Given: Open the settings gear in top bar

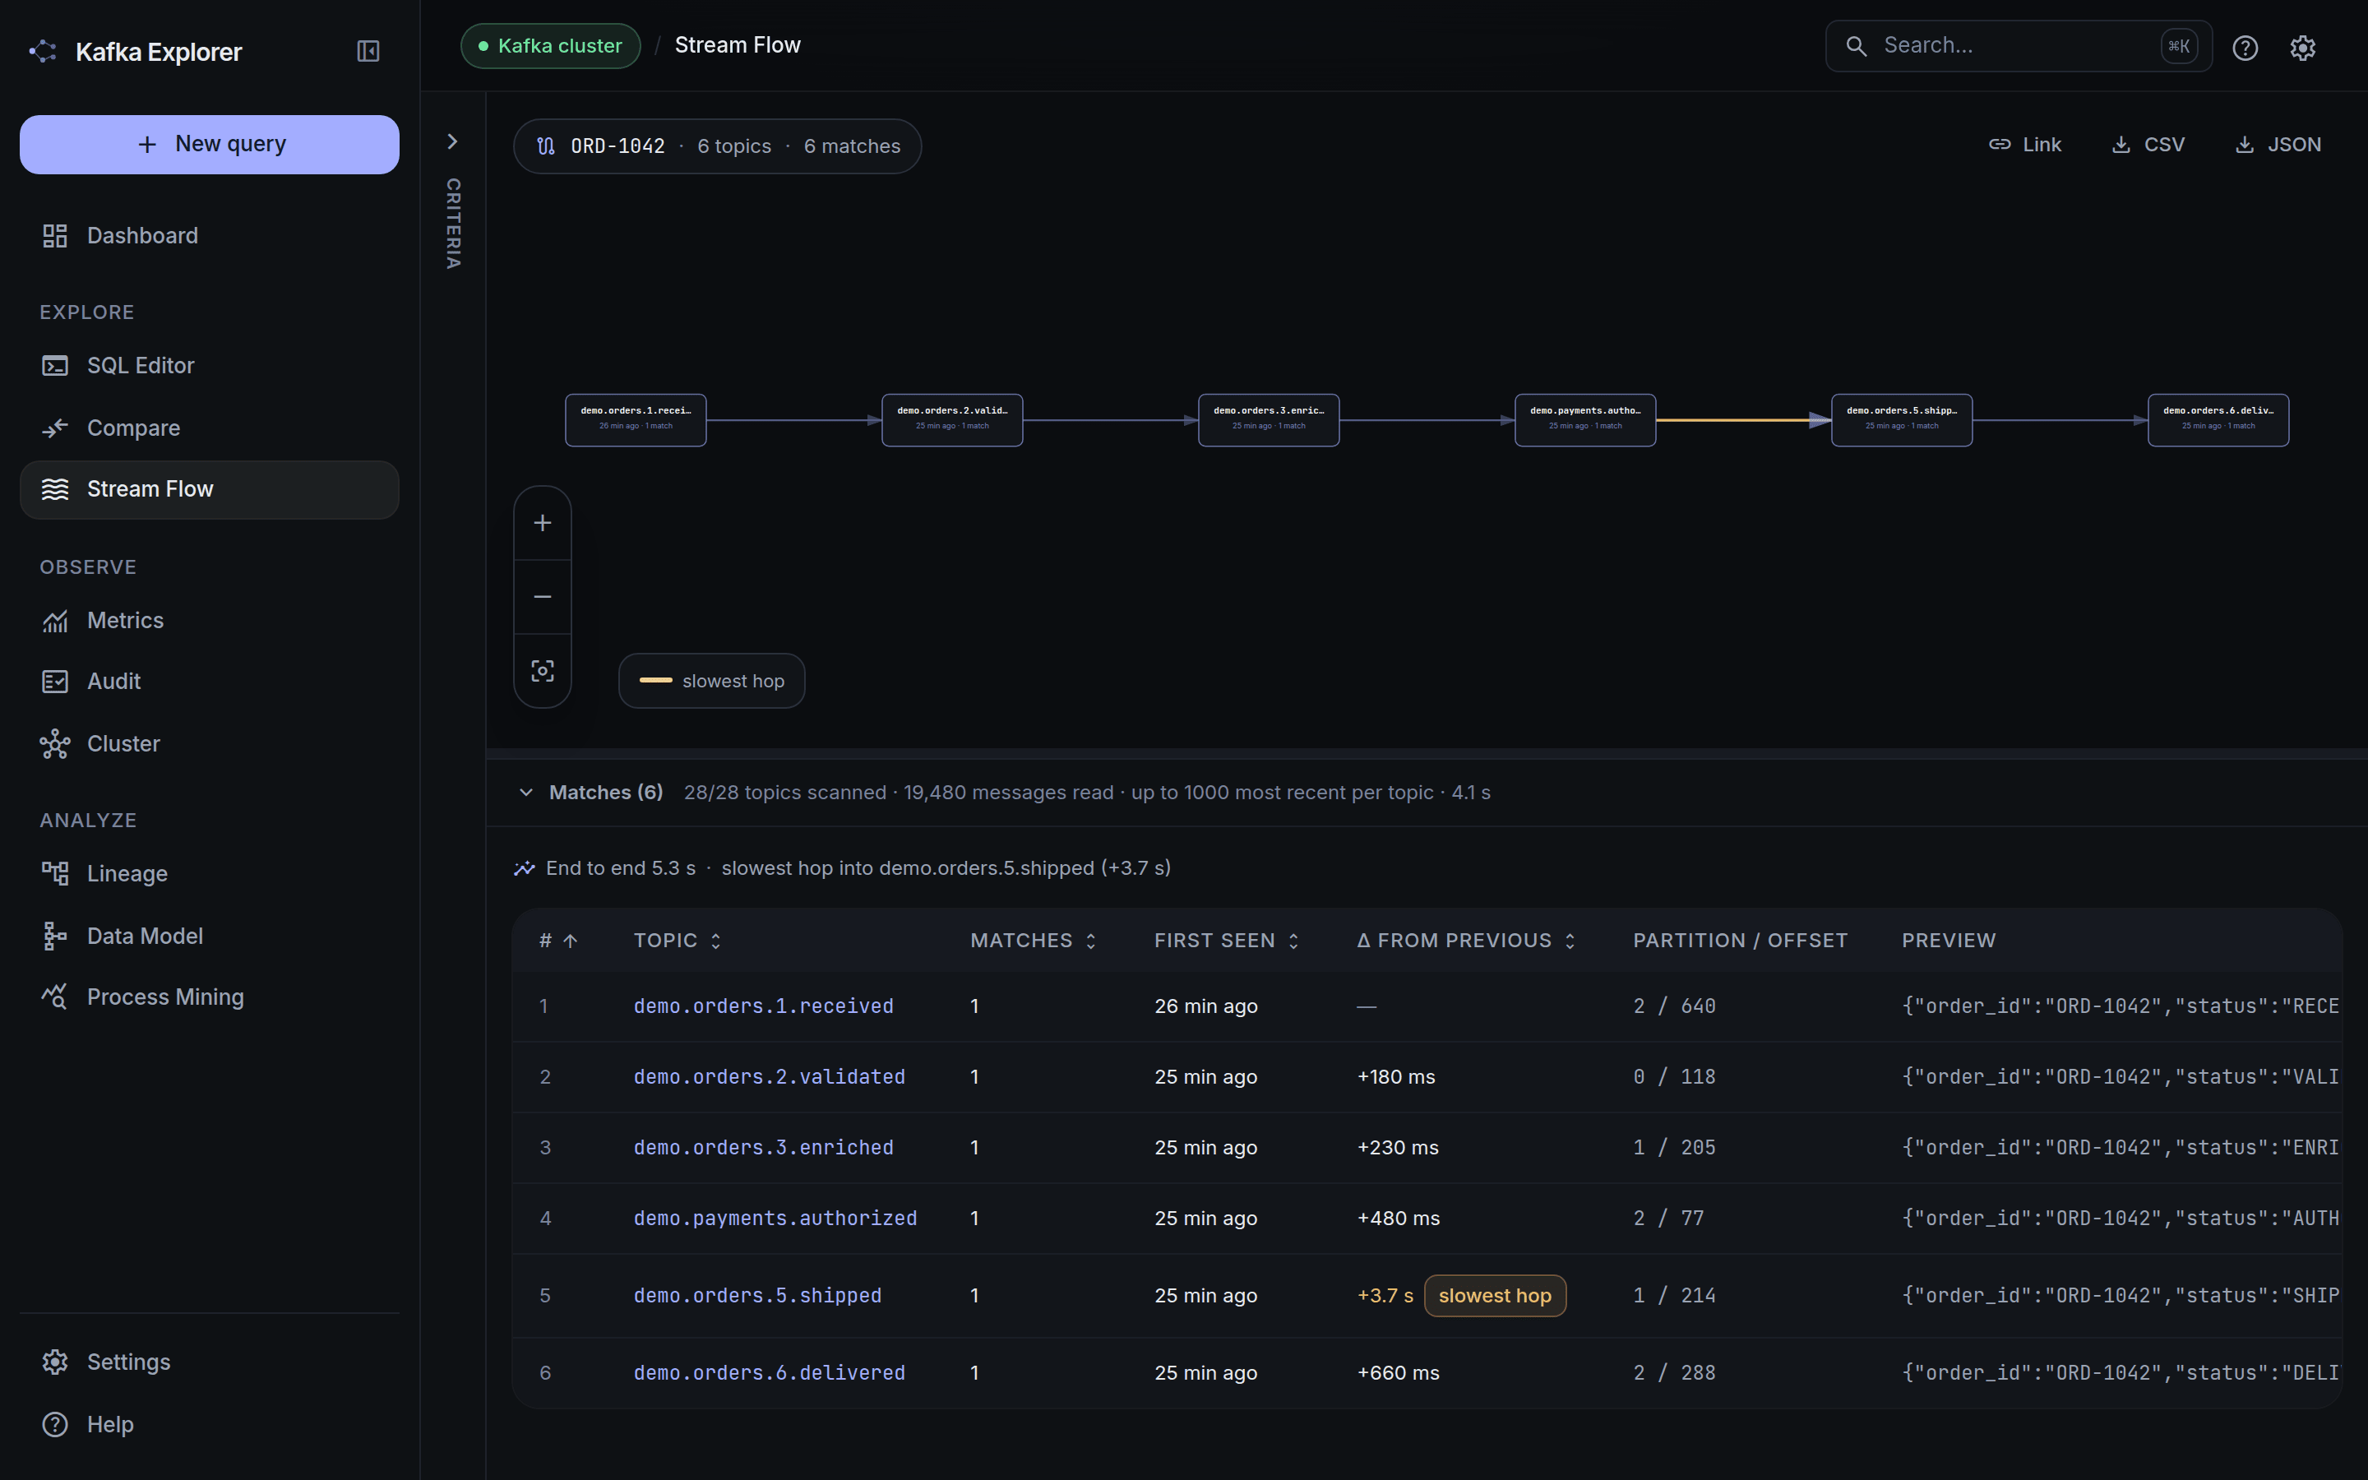Looking at the screenshot, I should tap(2302, 47).
